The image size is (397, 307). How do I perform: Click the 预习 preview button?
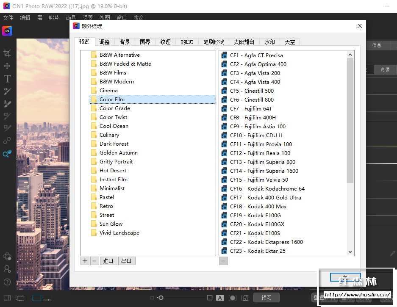tap(267, 297)
